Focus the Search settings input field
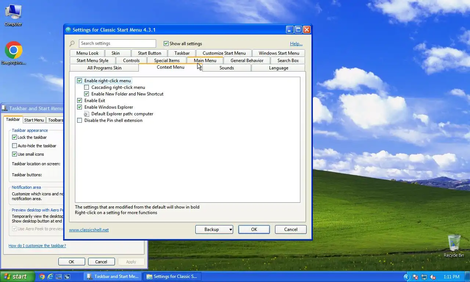 pyautogui.click(x=117, y=43)
